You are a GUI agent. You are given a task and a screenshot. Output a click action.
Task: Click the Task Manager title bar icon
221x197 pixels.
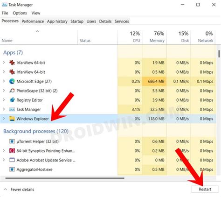tap(4, 5)
